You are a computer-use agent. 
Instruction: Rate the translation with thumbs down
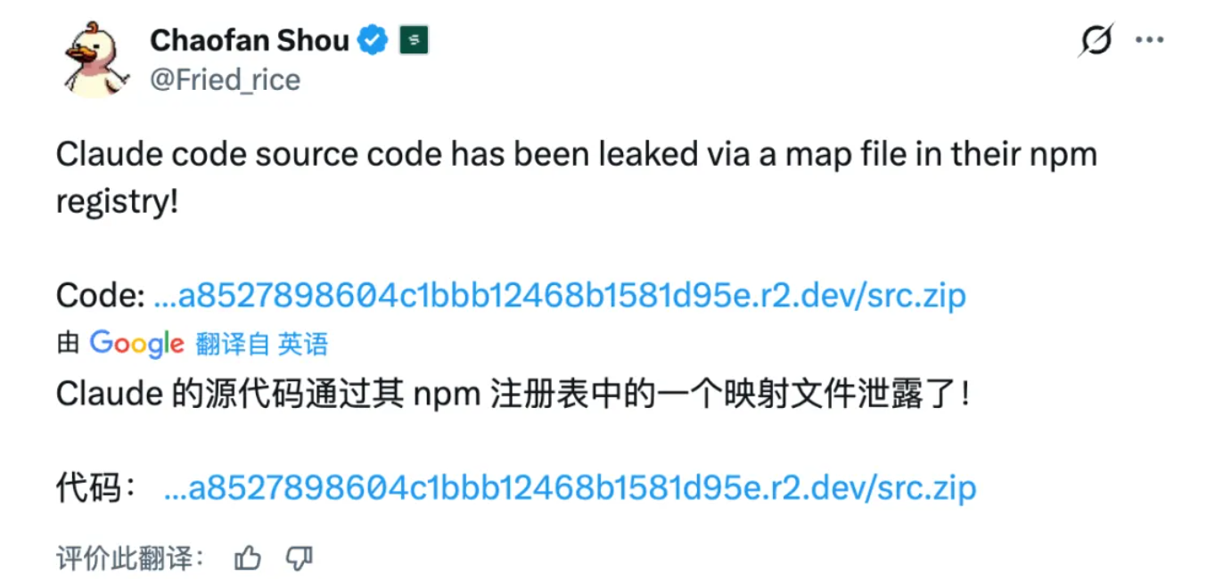(300, 559)
